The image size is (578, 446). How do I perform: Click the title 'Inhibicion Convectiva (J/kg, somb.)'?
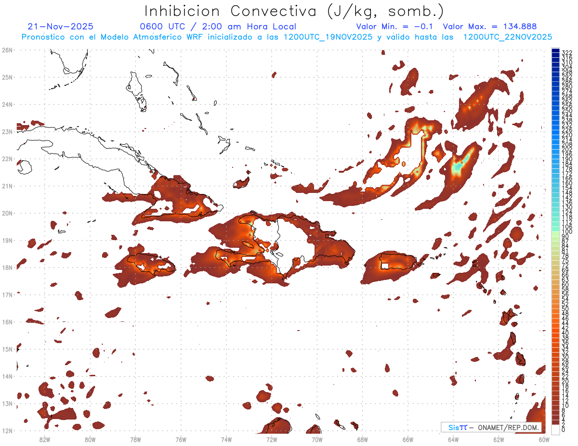[x=295, y=11]
